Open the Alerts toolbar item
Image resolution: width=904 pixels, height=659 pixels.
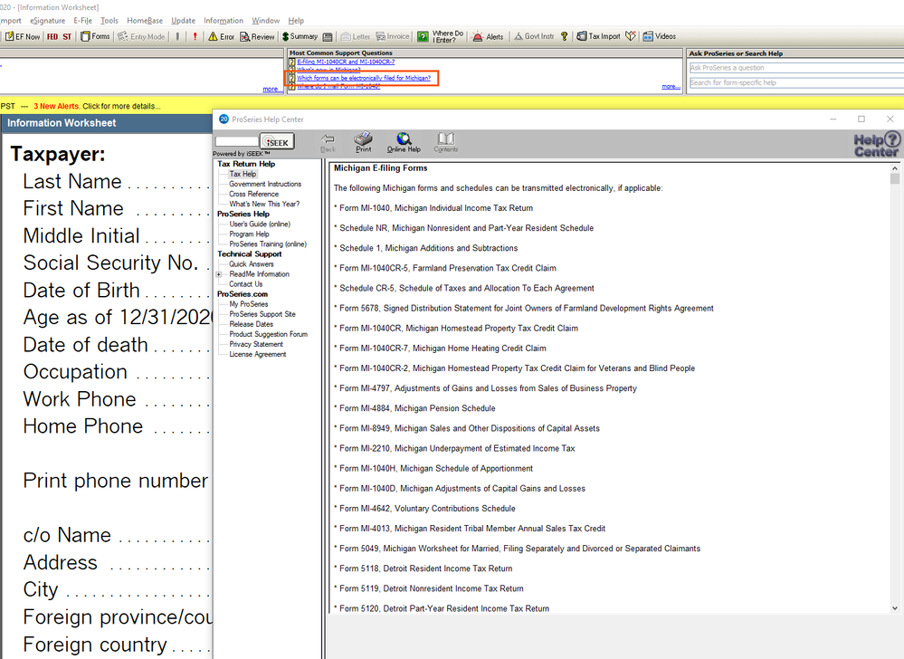click(x=489, y=37)
